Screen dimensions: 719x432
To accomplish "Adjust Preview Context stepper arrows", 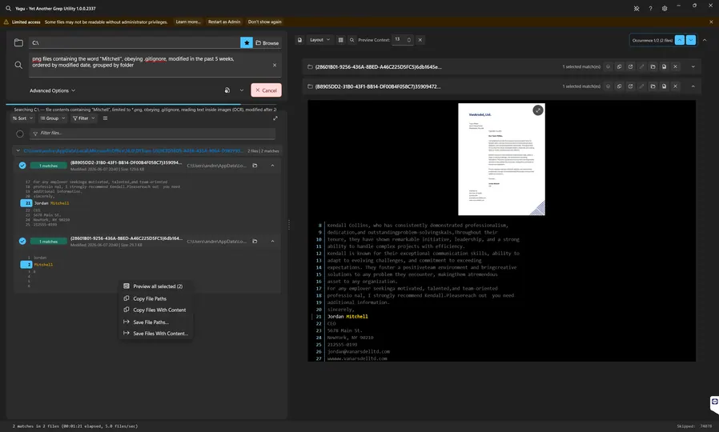I will click(x=408, y=40).
